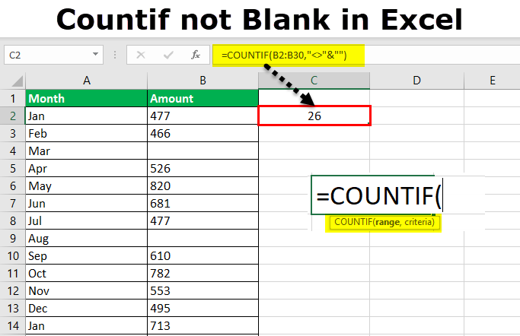Viewport: 520px width, 336px height.
Task: Click the Jan cell in row 14
Action: click(87, 326)
